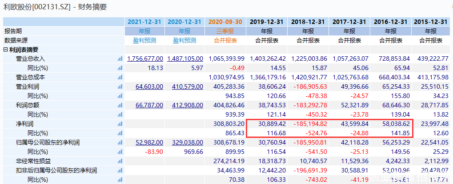
Task: Select the 扣非后归属母公司股东的净利润 row label
Action: (56, 171)
